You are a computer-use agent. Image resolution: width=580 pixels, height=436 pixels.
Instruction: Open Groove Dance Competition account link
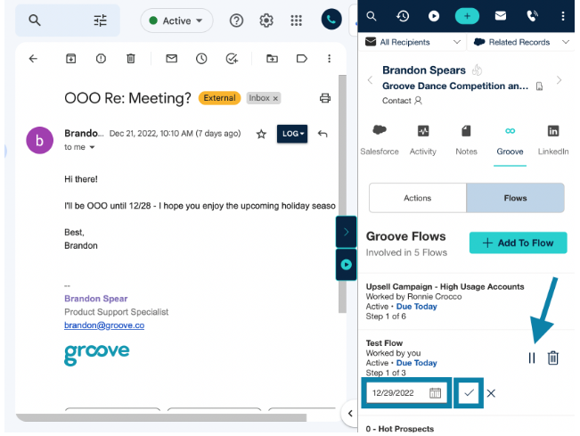pyautogui.click(x=455, y=86)
